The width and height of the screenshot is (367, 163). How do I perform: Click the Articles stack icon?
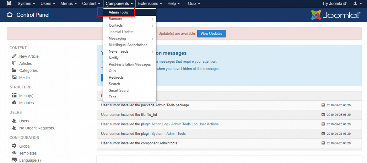coord(14,63)
